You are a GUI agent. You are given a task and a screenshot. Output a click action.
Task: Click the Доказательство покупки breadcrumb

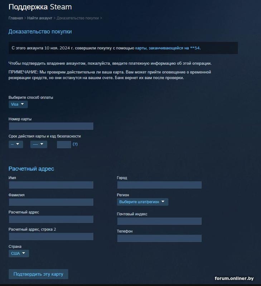click(x=78, y=18)
